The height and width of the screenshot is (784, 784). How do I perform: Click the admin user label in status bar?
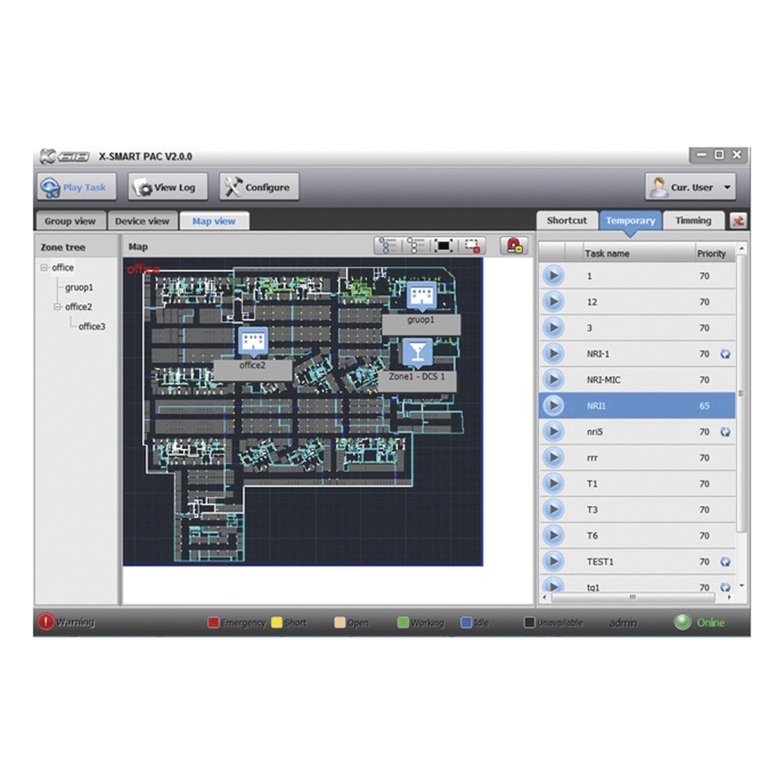click(623, 623)
